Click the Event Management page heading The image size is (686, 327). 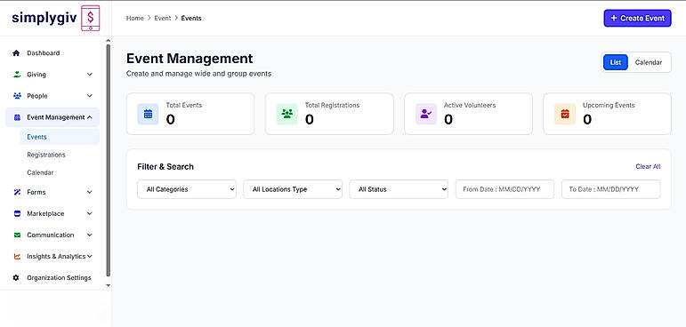190,59
